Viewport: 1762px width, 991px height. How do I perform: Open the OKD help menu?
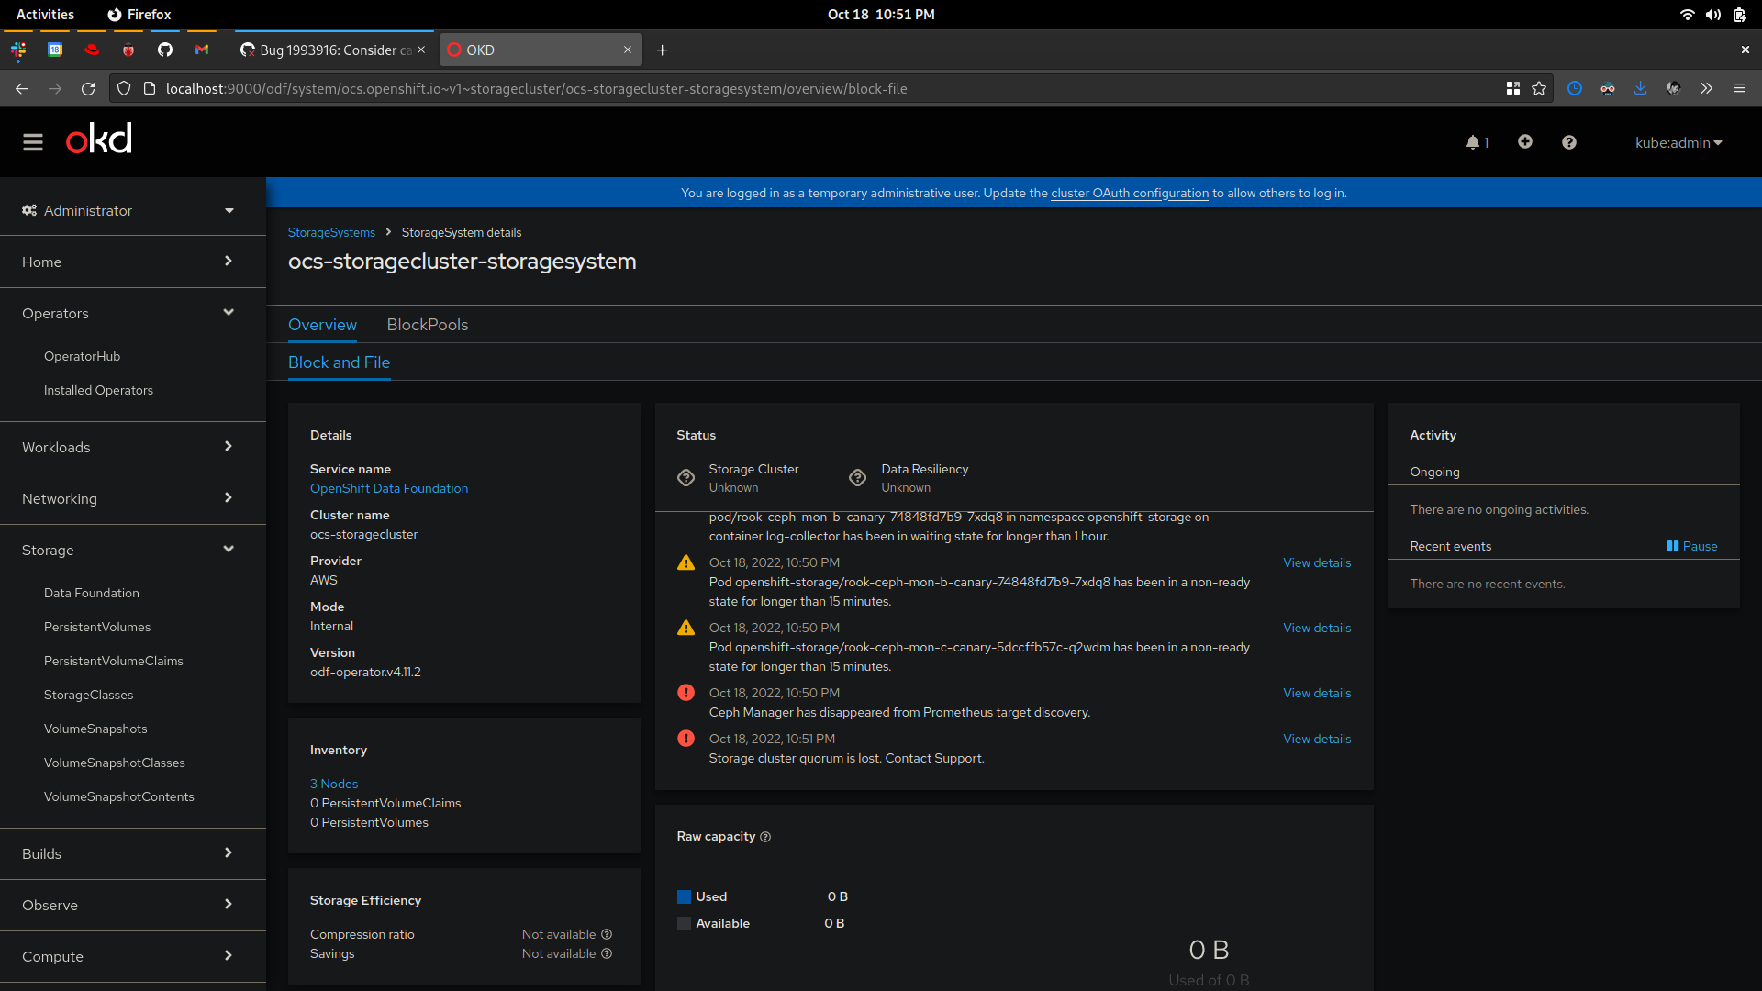1569,142
